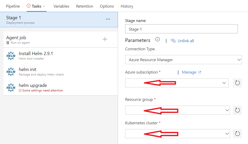Screen dimensions: 248x144
Task: Refresh the Kubernetes cluster list
Action: (237, 134)
